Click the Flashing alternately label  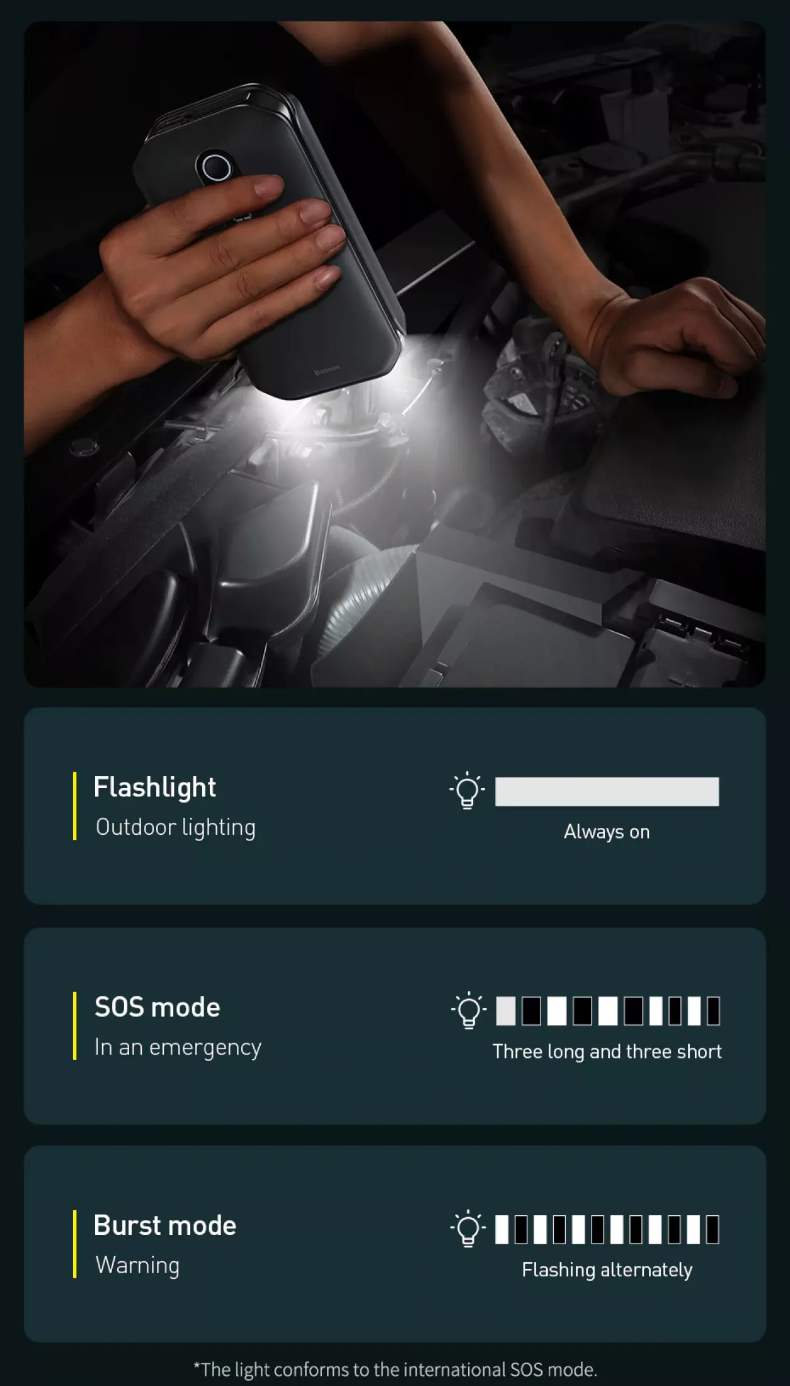[x=607, y=1269]
